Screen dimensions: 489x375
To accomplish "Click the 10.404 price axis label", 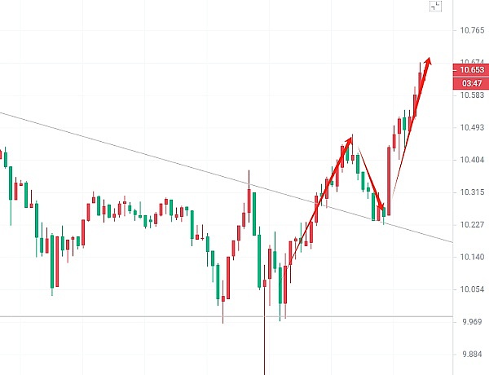I will (472, 161).
